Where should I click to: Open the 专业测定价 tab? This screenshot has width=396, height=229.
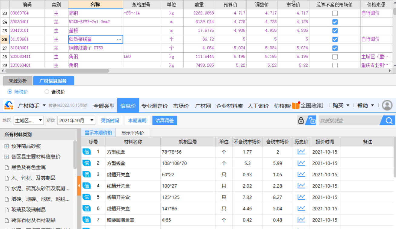point(155,106)
